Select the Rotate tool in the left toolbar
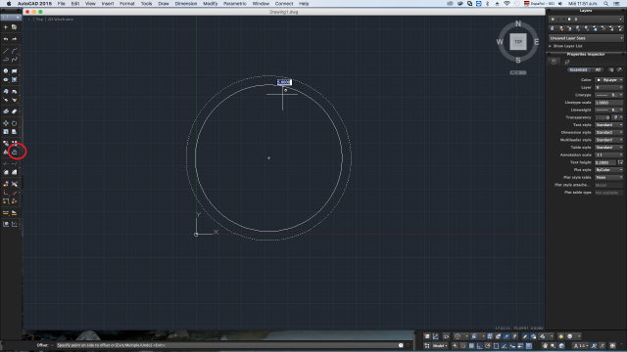The width and height of the screenshot is (627, 352). pos(15,123)
